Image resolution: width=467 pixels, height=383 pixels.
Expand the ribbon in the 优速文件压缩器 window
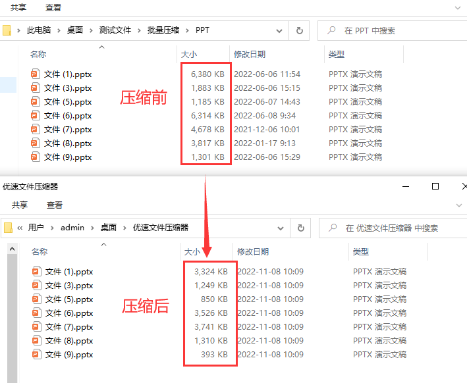click(459, 205)
